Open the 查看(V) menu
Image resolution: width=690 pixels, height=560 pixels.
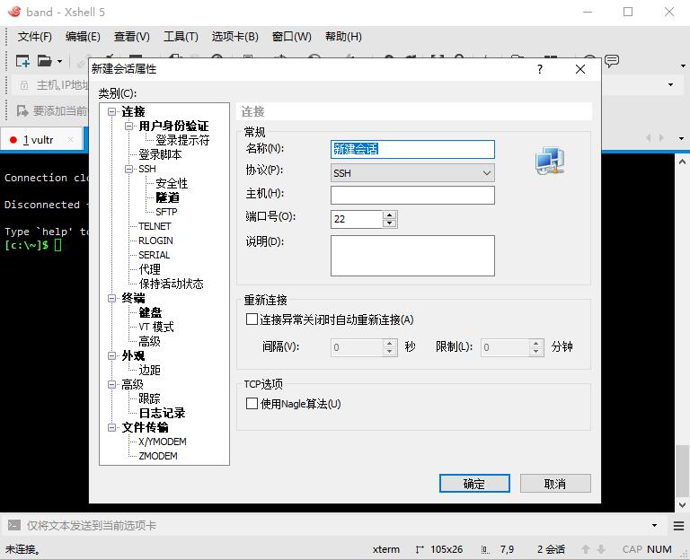tap(131, 37)
